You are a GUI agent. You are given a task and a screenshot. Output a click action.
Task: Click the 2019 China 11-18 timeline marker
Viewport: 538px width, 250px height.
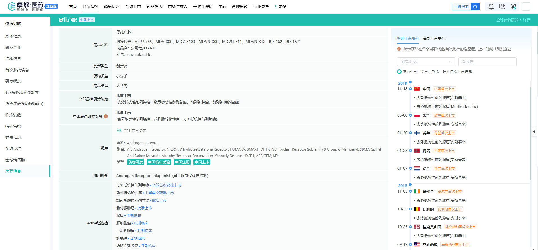(x=411, y=89)
